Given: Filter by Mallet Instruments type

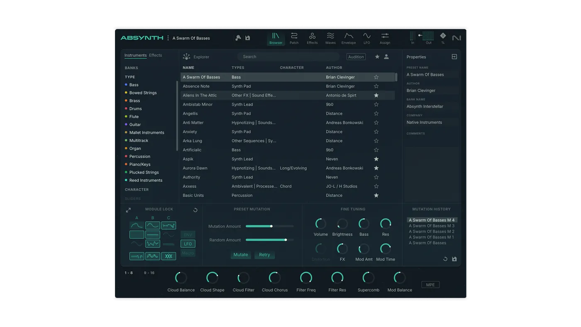Looking at the screenshot, I should pyautogui.click(x=146, y=132).
